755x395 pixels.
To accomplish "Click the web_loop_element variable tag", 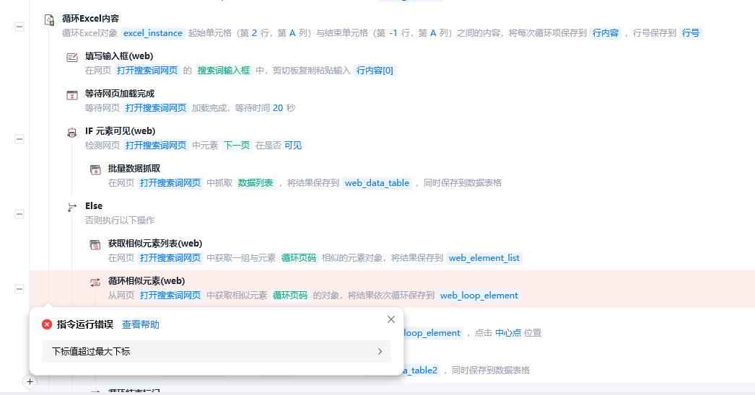I will pos(479,296).
